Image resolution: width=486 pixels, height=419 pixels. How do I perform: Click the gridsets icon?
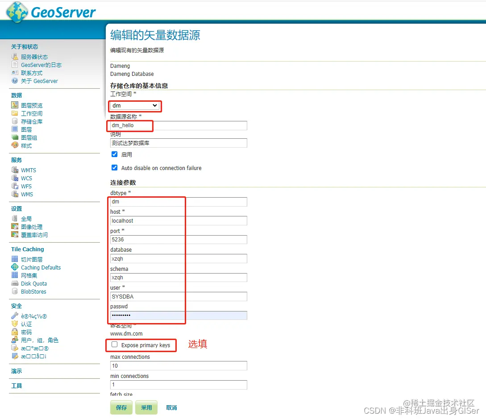(x=15, y=275)
